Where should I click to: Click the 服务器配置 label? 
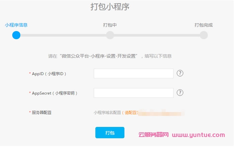pyautogui.click(x=41, y=113)
